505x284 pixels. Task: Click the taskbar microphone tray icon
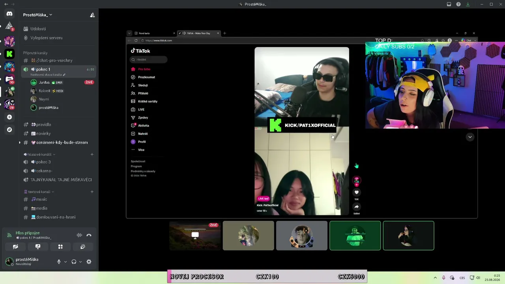(x=443, y=278)
